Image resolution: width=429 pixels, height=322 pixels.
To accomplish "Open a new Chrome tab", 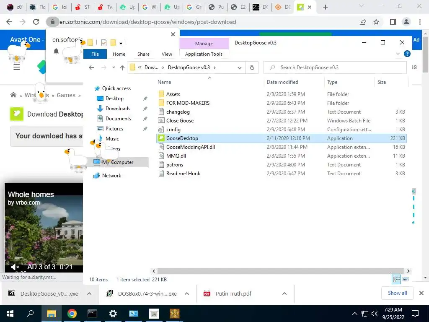I will pos(325,7).
